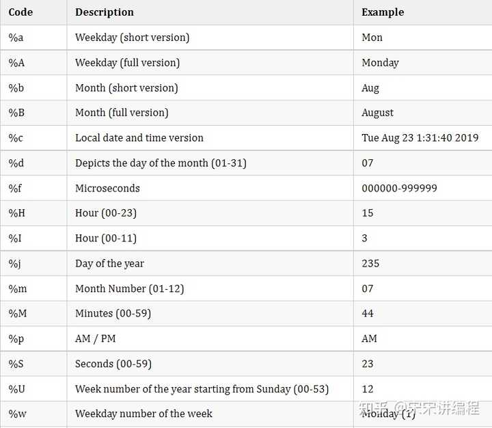Click 'Month Number (01-12)' text
This screenshot has height=428, width=492.
(129, 289)
